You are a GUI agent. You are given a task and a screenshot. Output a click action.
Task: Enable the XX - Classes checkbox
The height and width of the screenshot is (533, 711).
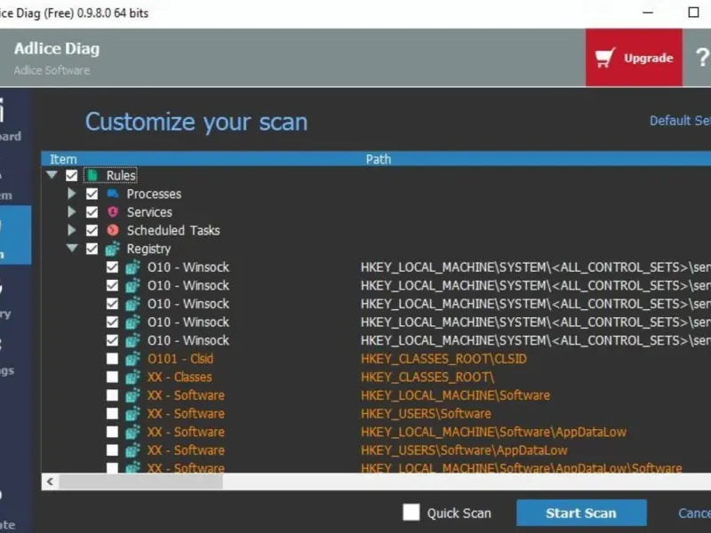112,377
